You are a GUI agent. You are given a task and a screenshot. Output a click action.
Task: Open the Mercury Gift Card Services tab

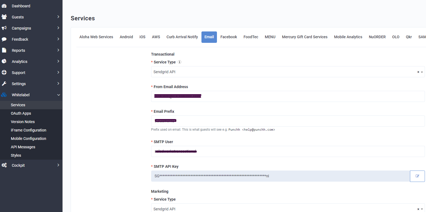tap(304, 37)
